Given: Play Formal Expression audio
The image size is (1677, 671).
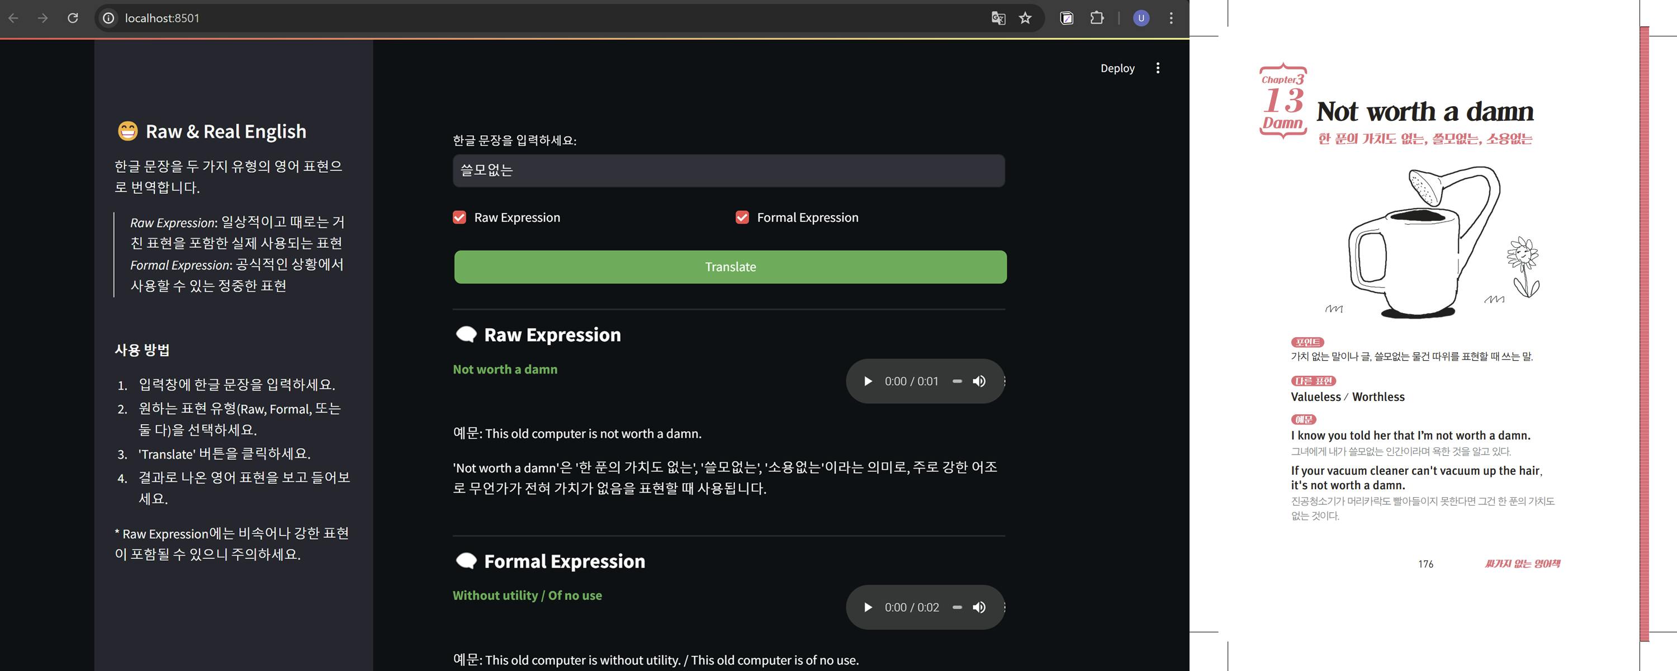Looking at the screenshot, I should tap(868, 607).
